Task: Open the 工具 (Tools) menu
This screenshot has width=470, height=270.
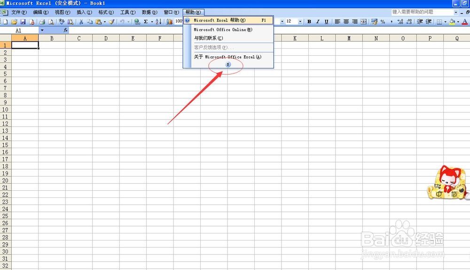Action: (x=128, y=12)
